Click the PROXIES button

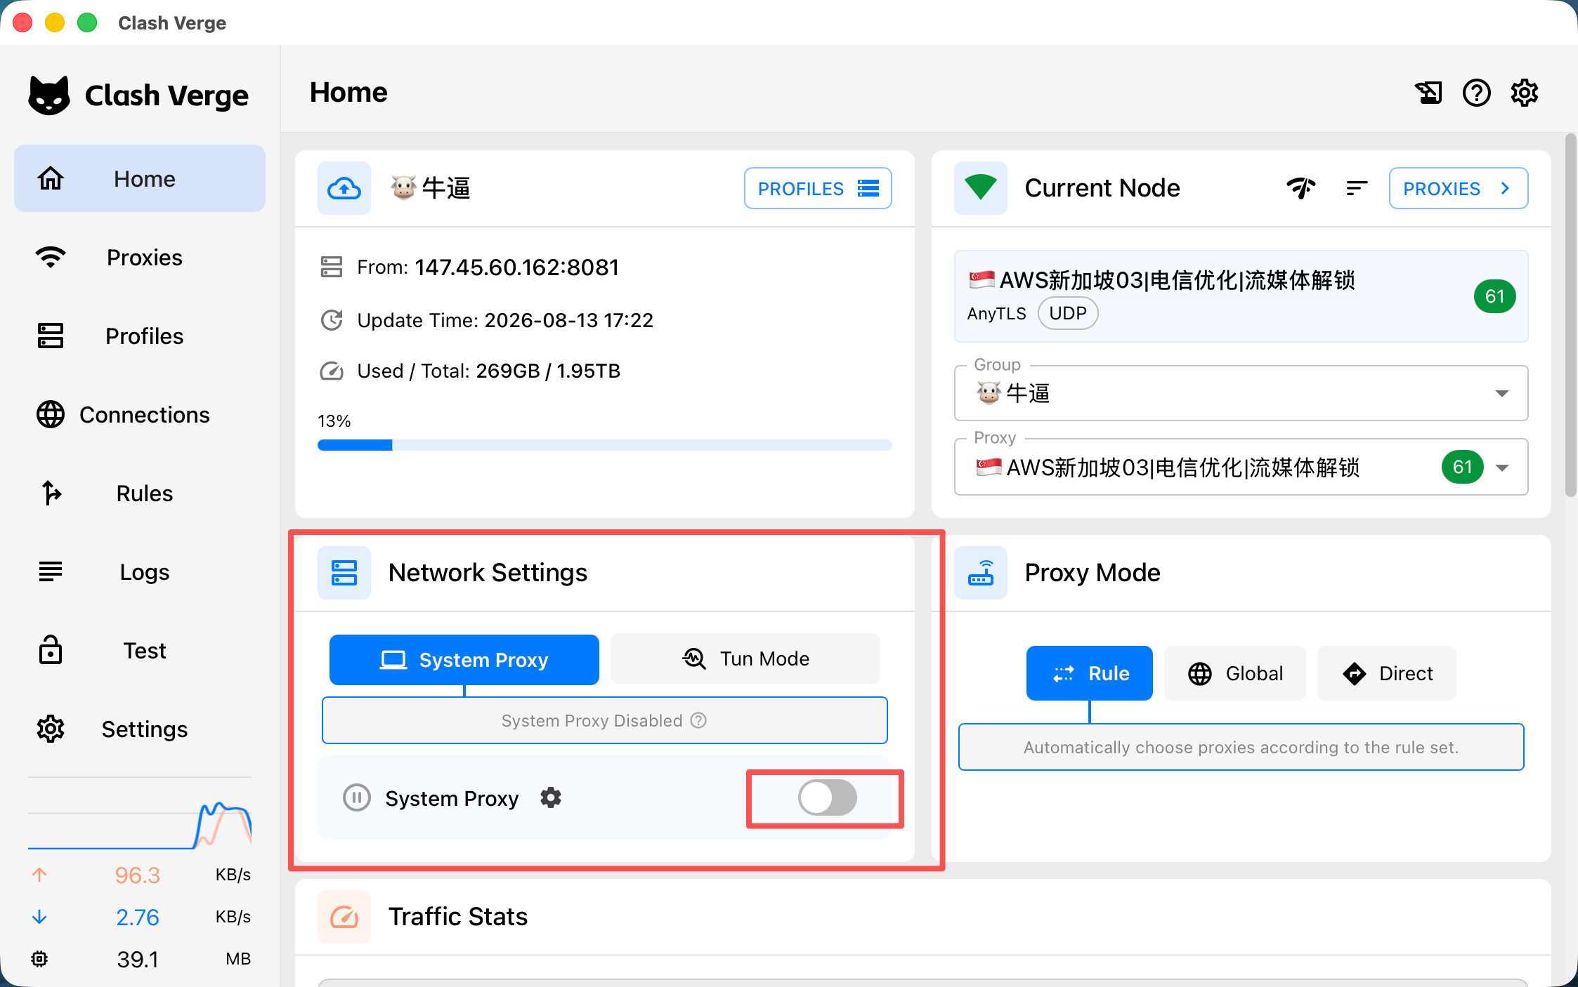click(1459, 188)
